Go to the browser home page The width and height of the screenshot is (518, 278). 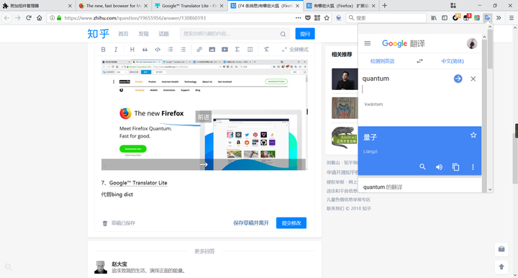pos(40,18)
